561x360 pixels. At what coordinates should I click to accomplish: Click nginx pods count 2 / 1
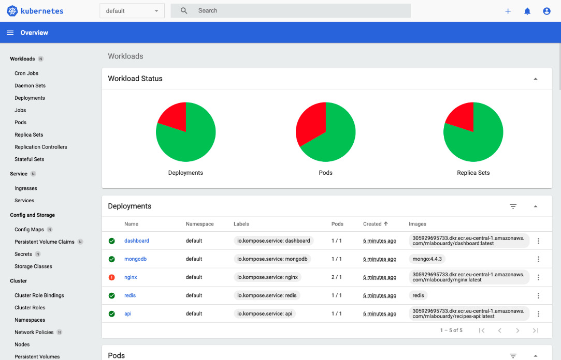coord(336,277)
